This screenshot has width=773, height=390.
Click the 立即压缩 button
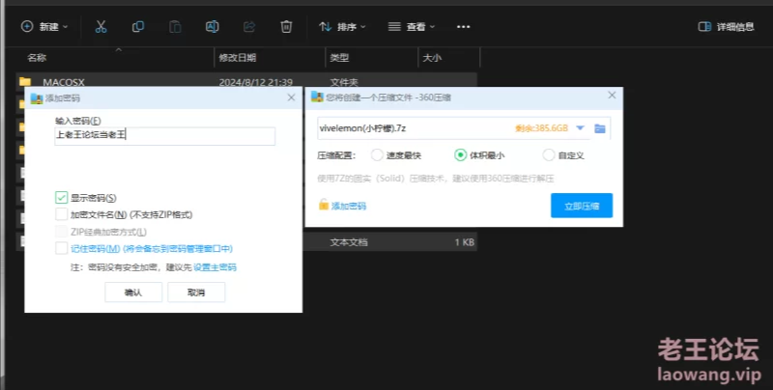[x=582, y=206]
